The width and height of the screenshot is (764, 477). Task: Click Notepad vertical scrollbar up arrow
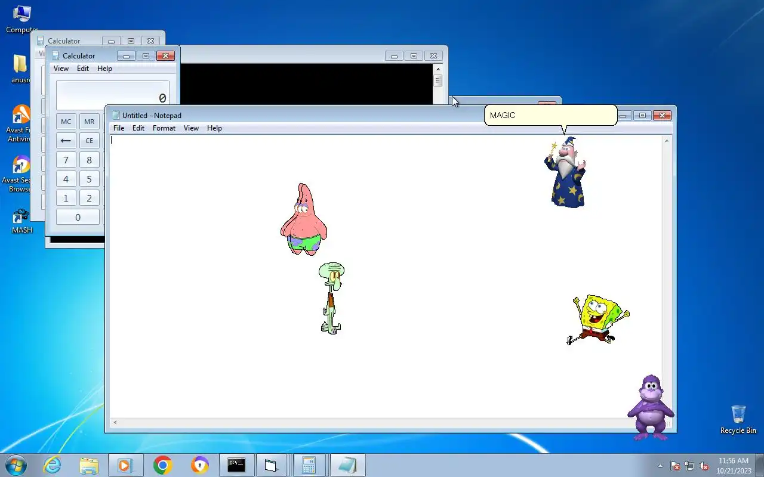pos(667,141)
